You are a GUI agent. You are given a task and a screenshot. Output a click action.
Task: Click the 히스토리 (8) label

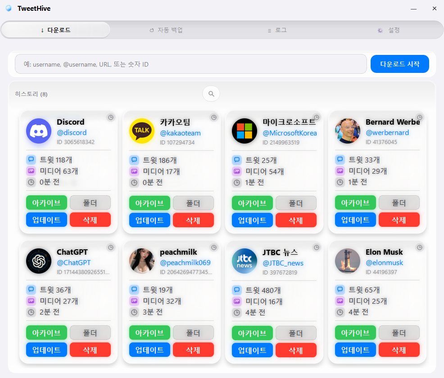click(31, 94)
